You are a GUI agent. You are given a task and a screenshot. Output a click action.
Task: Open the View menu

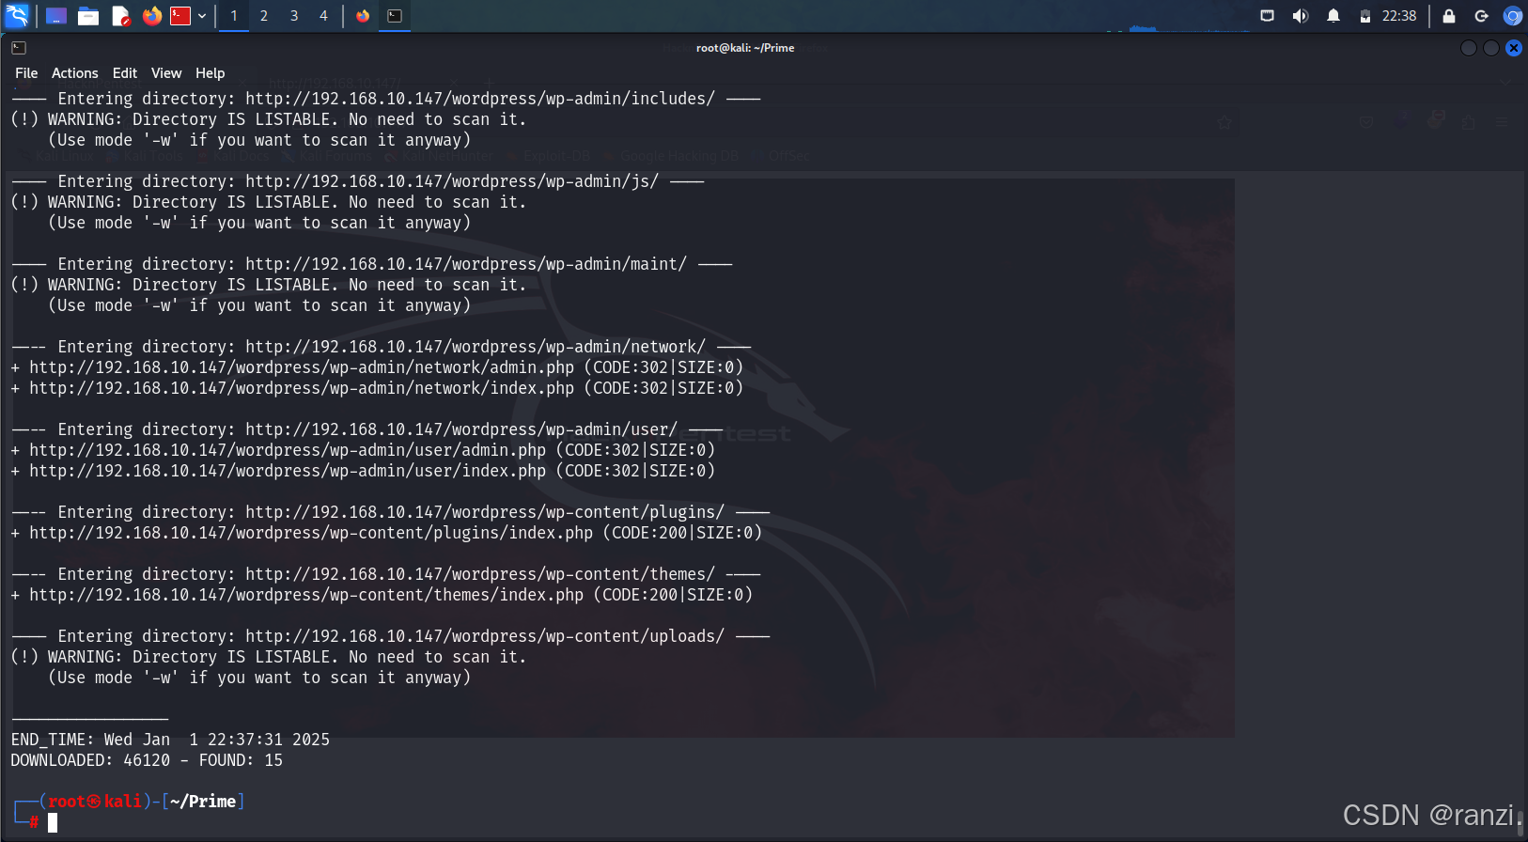[x=166, y=73]
